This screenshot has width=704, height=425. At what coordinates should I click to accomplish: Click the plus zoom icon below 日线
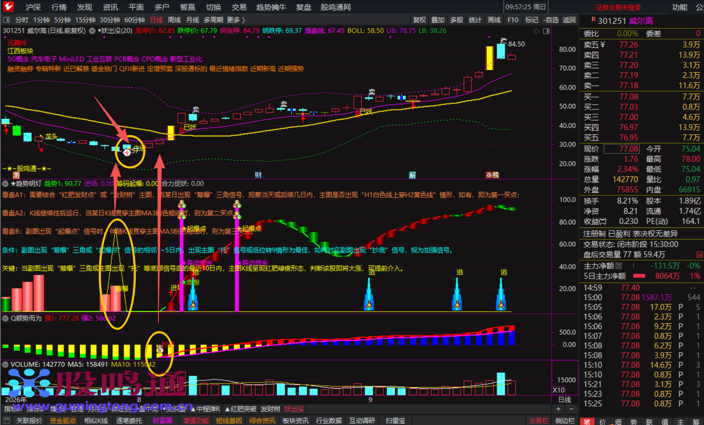point(558,409)
